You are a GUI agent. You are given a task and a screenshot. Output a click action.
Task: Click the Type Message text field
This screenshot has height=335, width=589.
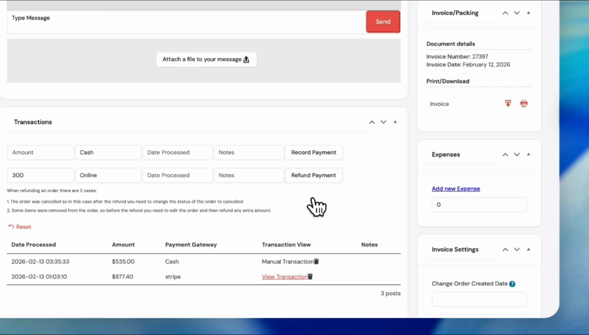click(186, 22)
